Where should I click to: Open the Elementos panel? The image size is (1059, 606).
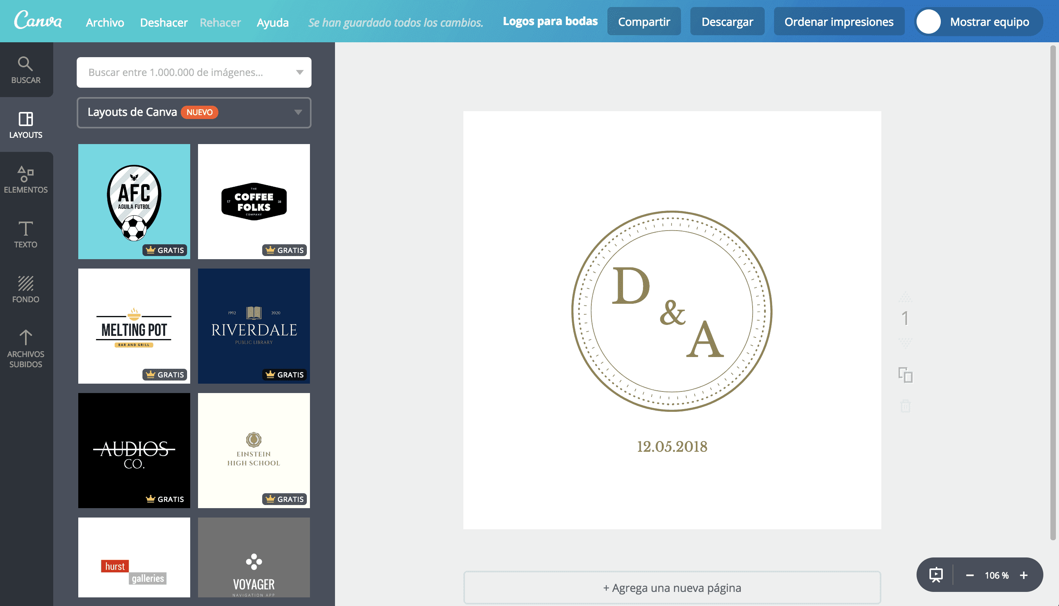pos(26,180)
